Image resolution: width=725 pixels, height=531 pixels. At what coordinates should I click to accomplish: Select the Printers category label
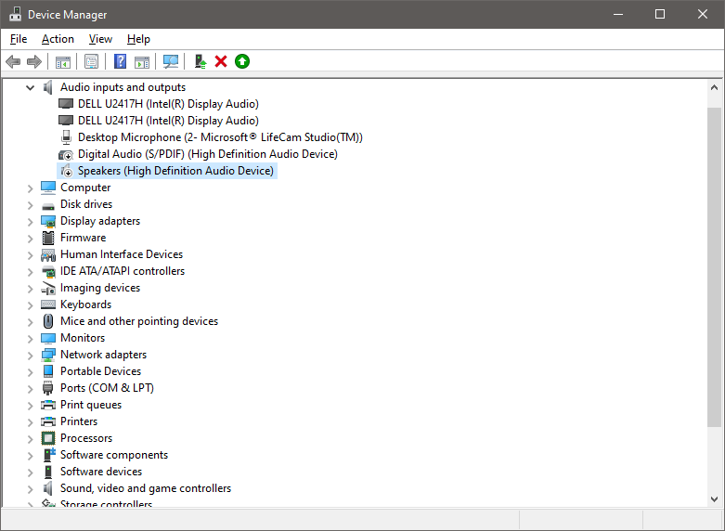(x=79, y=421)
